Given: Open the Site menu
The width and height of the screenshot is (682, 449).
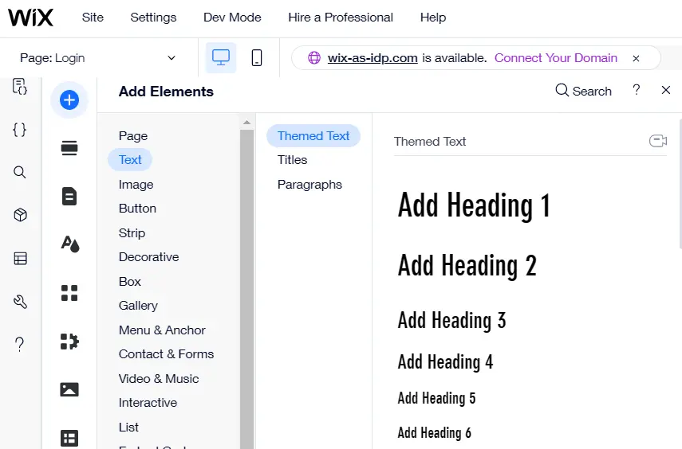Looking at the screenshot, I should [93, 18].
